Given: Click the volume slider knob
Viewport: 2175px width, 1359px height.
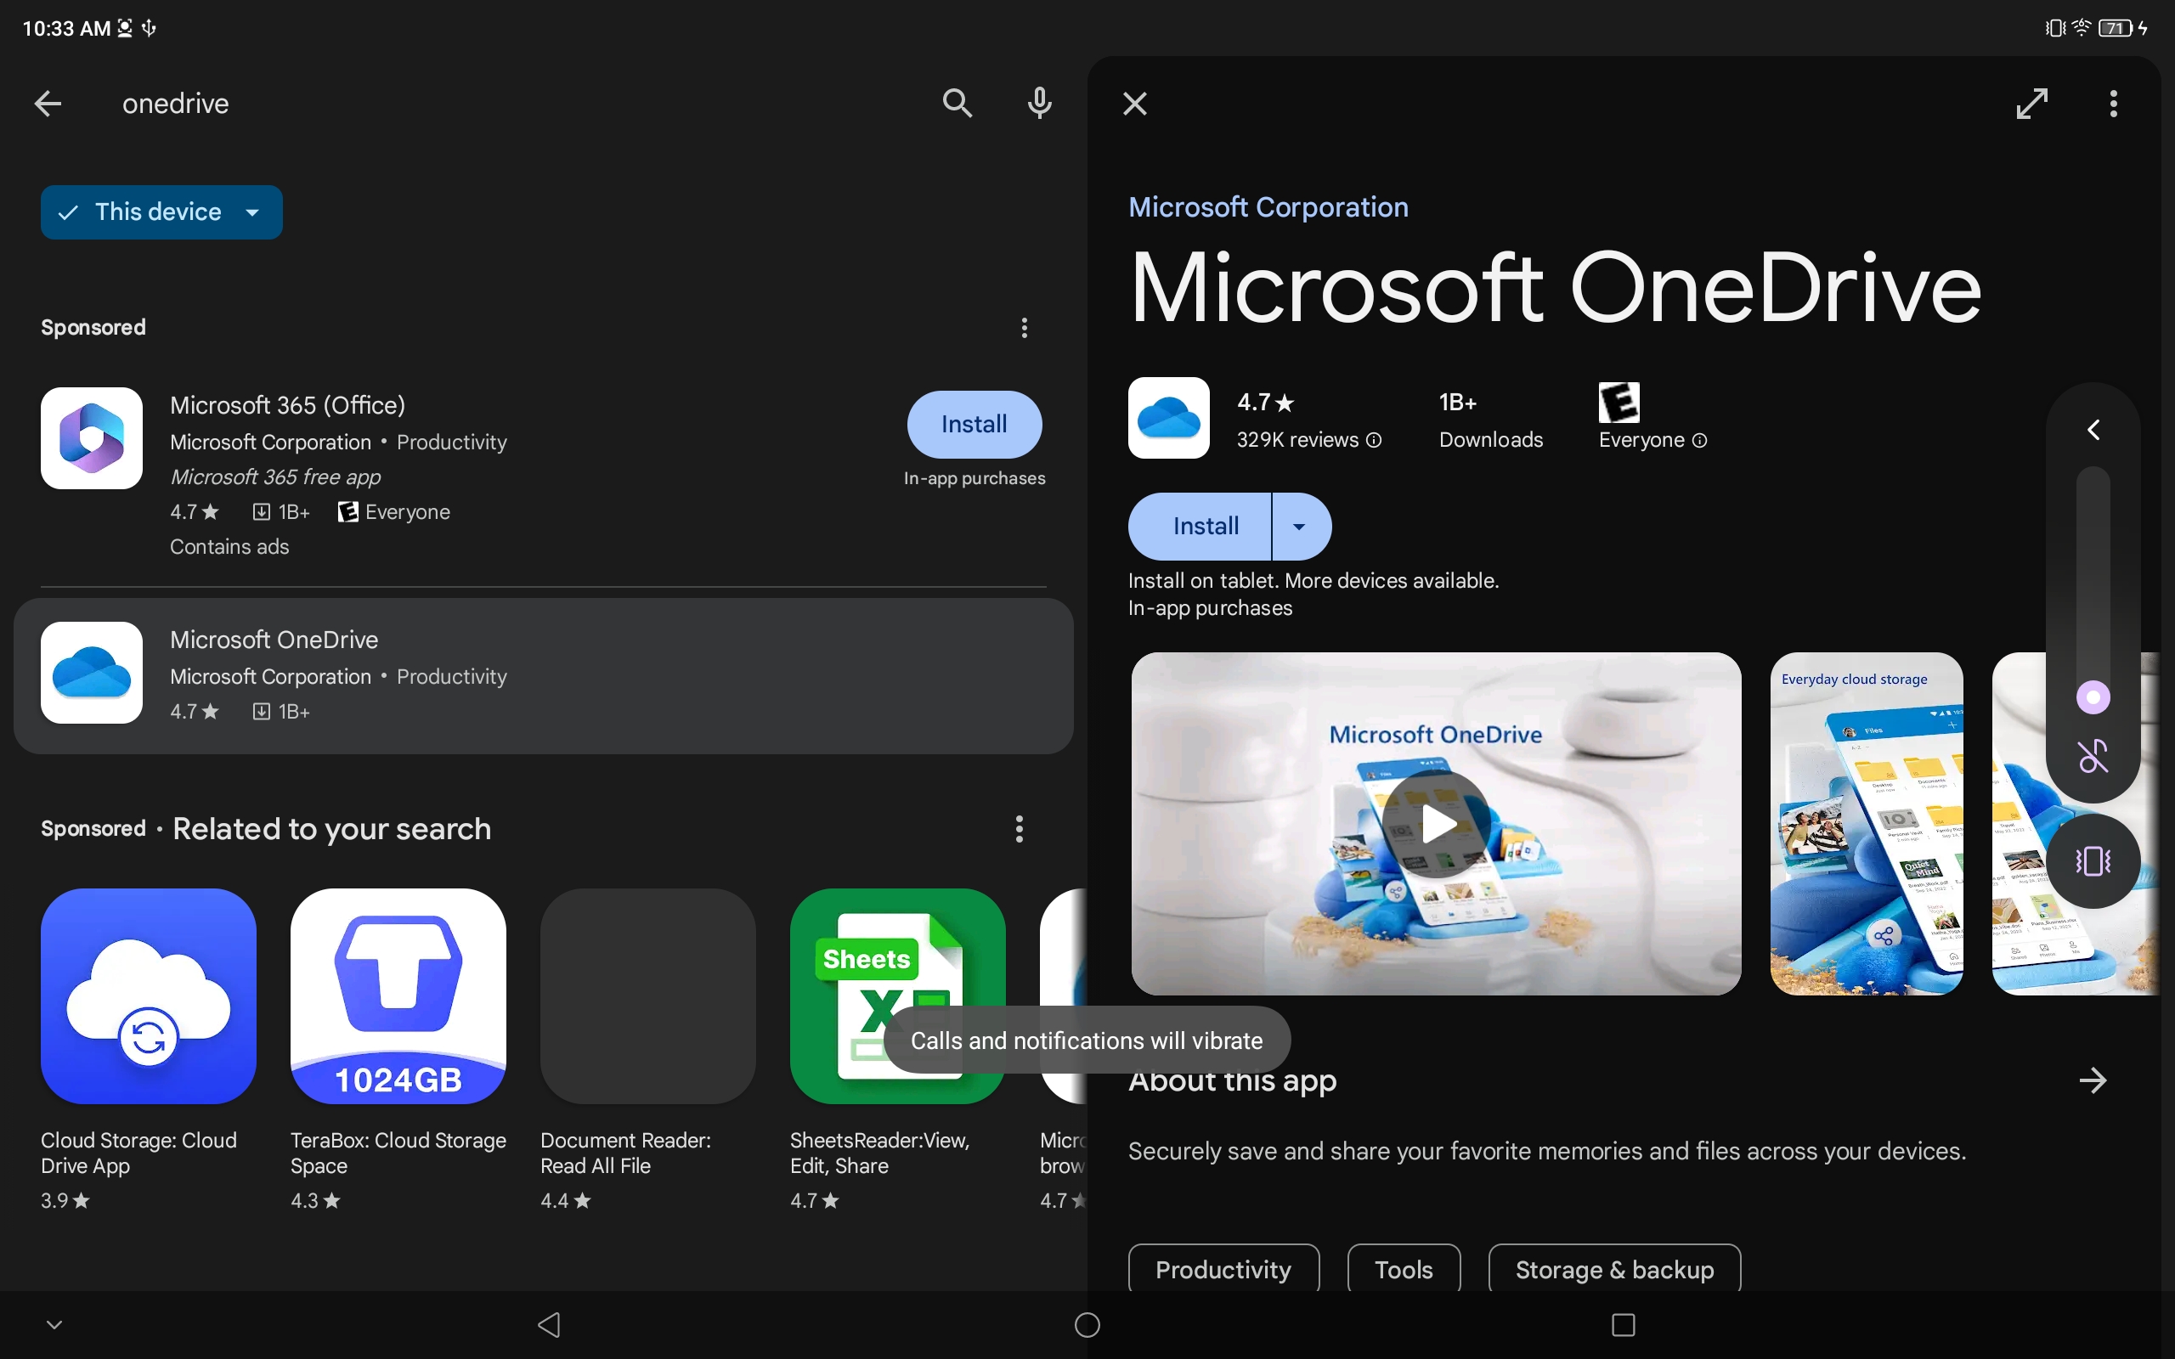Looking at the screenshot, I should pos(2093,697).
